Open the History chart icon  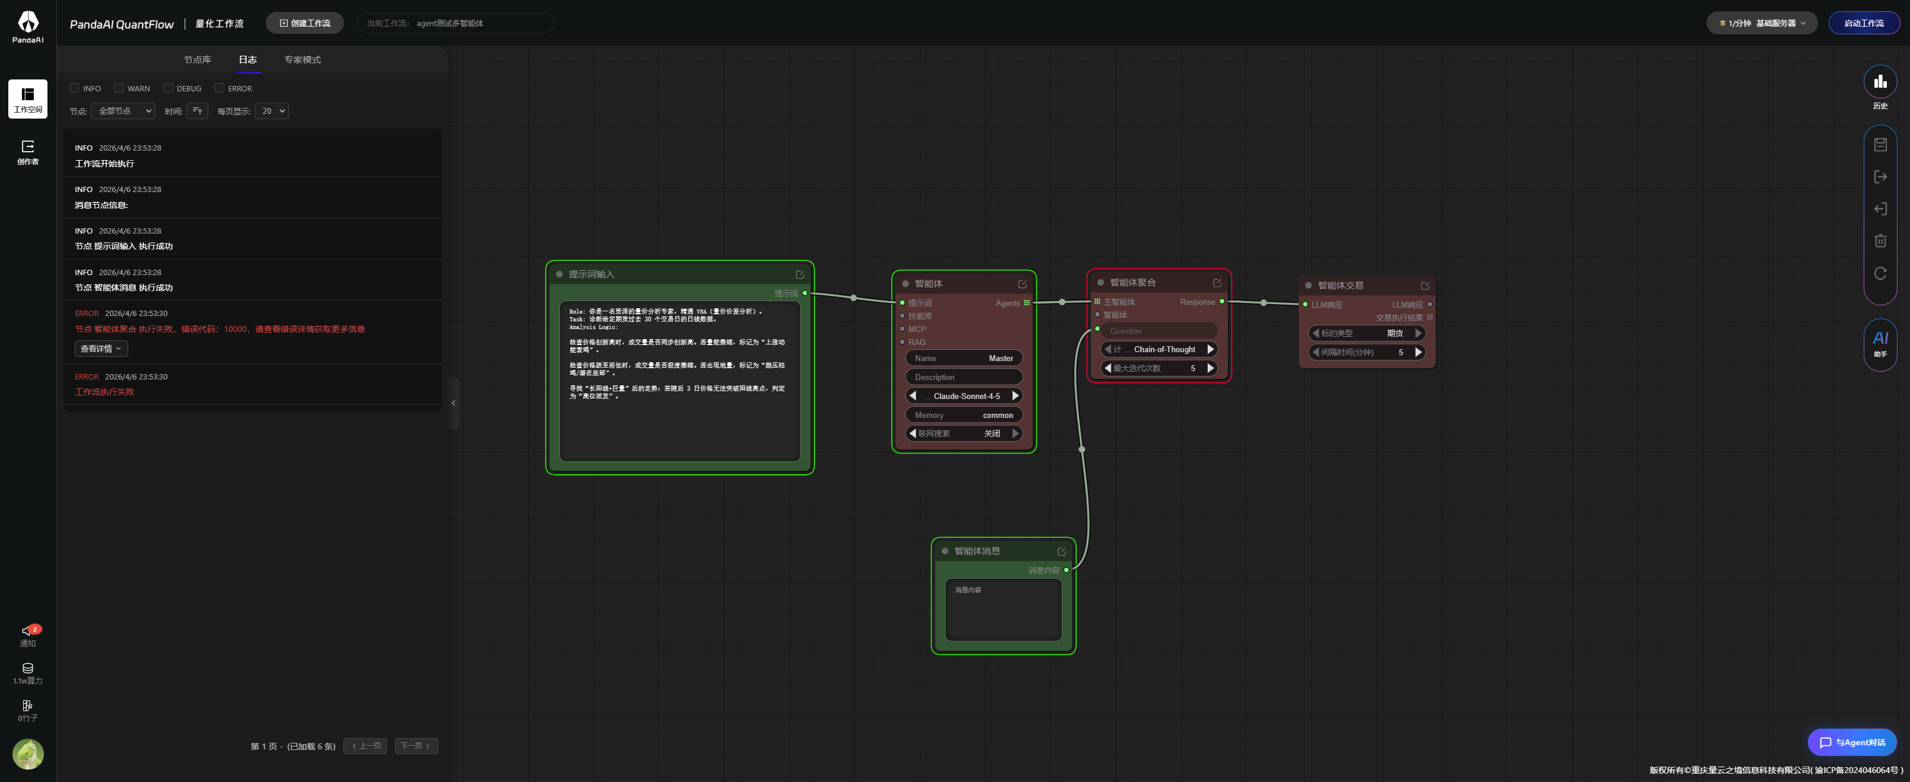(x=1880, y=82)
